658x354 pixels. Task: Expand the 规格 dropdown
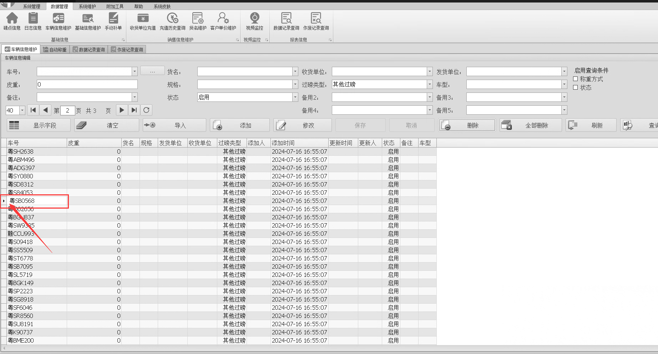[x=295, y=84]
